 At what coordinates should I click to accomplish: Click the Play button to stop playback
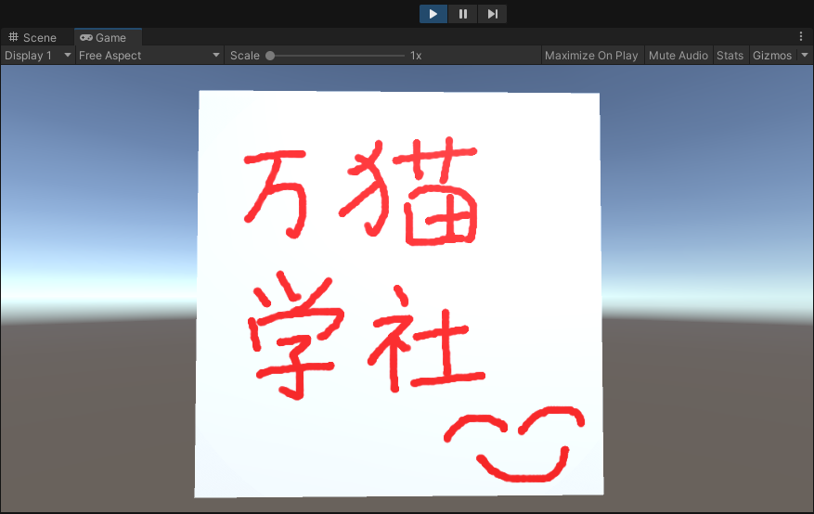coord(433,14)
